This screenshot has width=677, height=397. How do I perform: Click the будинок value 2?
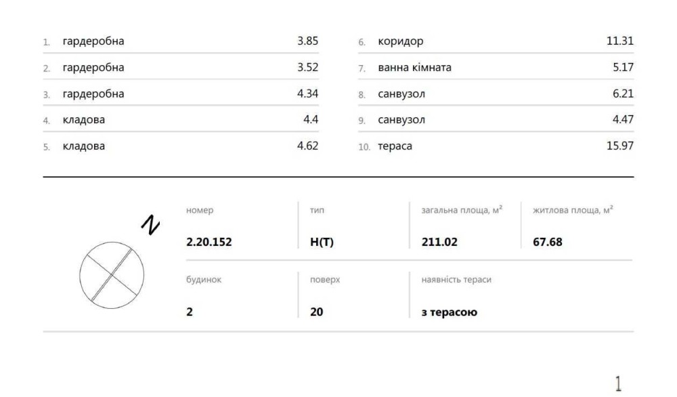click(190, 312)
